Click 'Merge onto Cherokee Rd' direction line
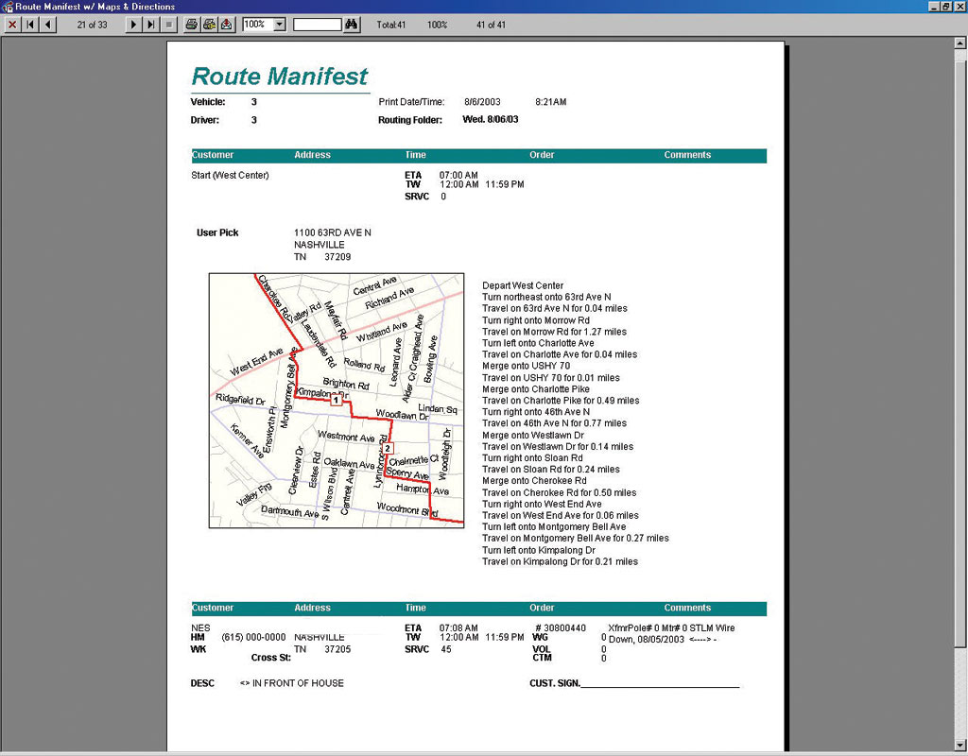The height and width of the screenshot is (756, 968). point(534,481)
